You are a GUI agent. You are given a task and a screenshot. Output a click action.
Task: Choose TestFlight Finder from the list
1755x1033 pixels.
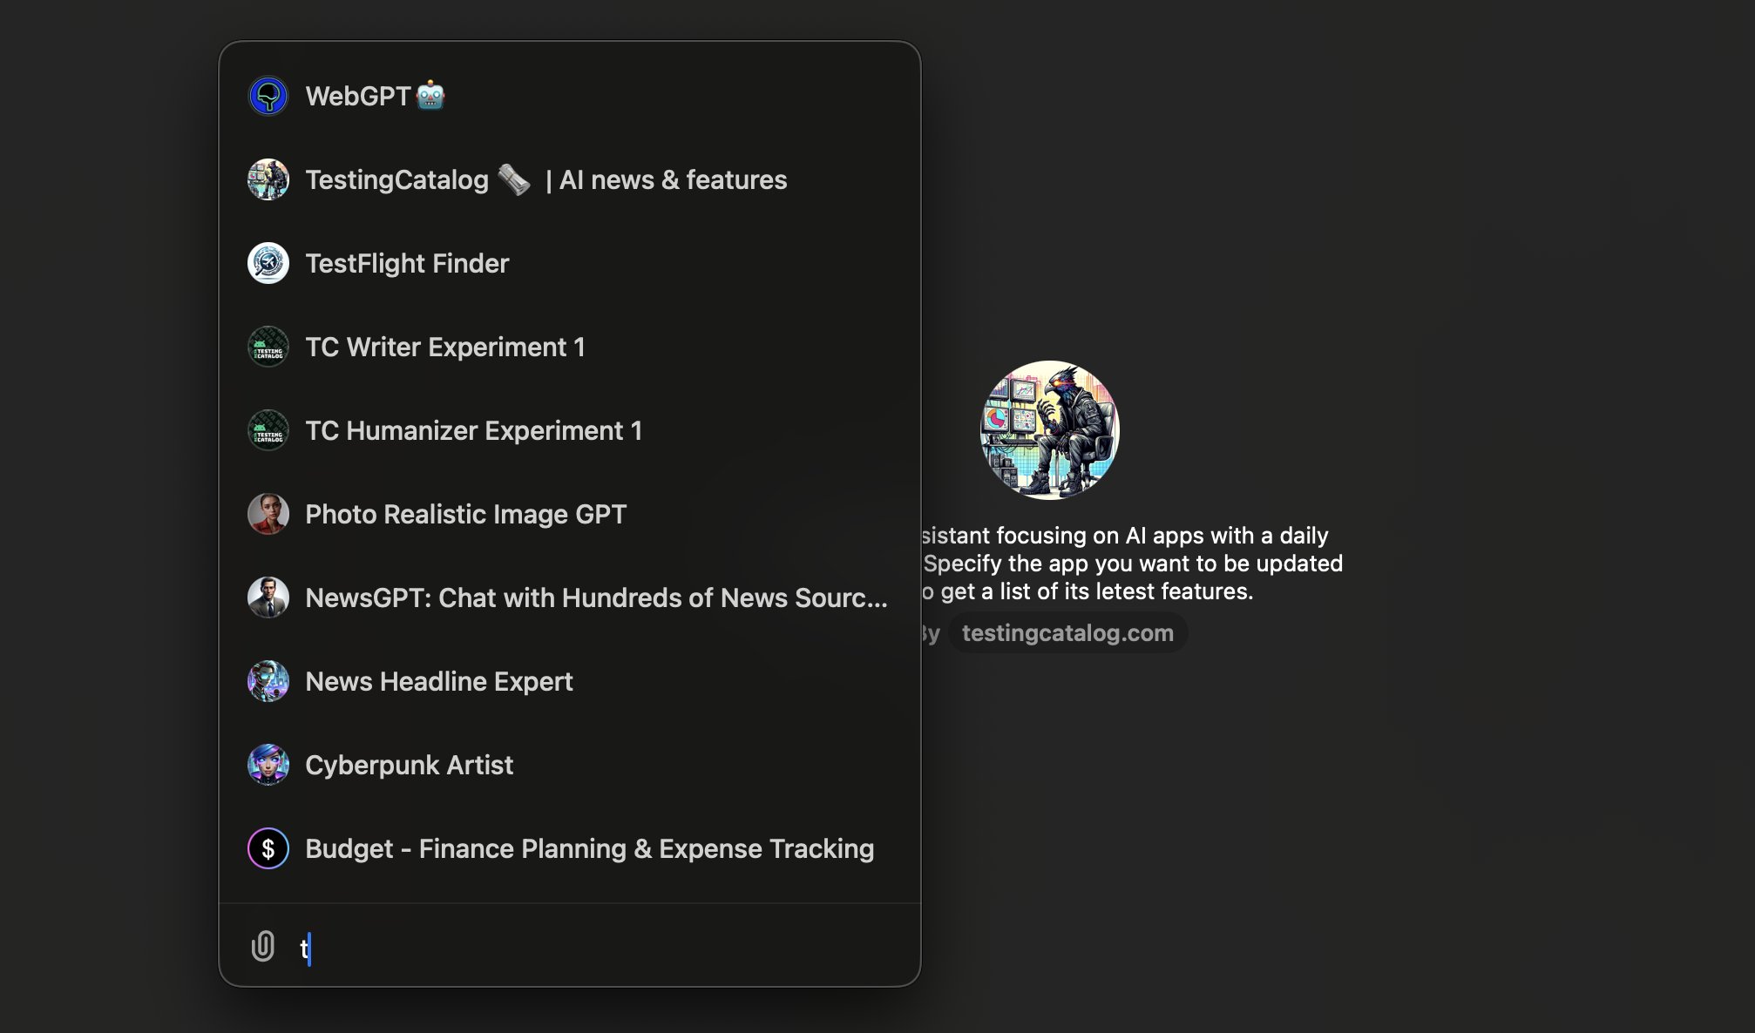tap(570, 263)
